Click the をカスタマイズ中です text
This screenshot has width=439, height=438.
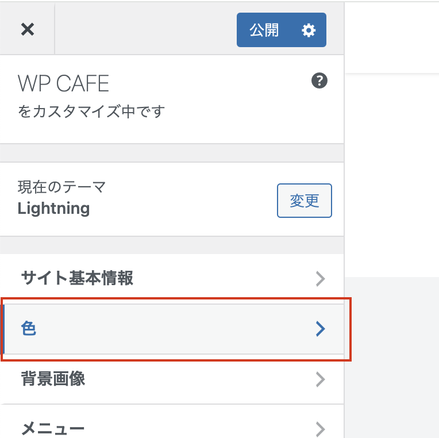pos(91,111)
